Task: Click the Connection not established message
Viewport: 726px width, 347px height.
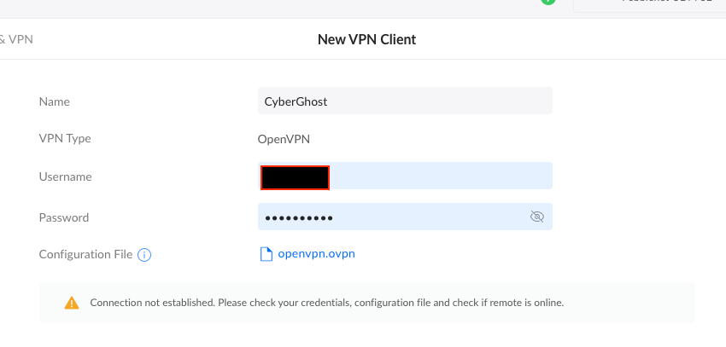Action: point(327,304)
